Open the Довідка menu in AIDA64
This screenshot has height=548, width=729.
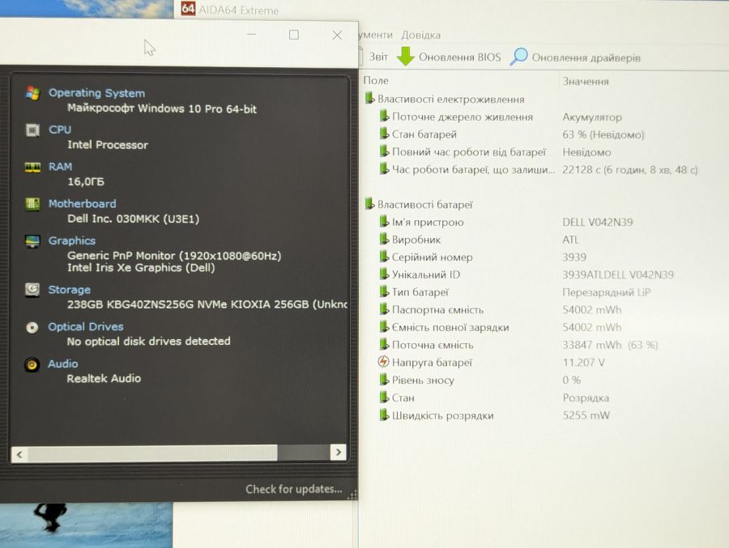[x=420, y=35]
